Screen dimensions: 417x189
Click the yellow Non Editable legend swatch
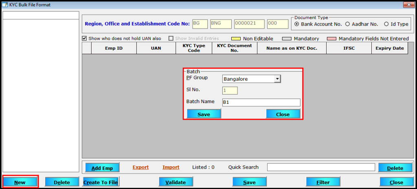(x=235, y=39)
